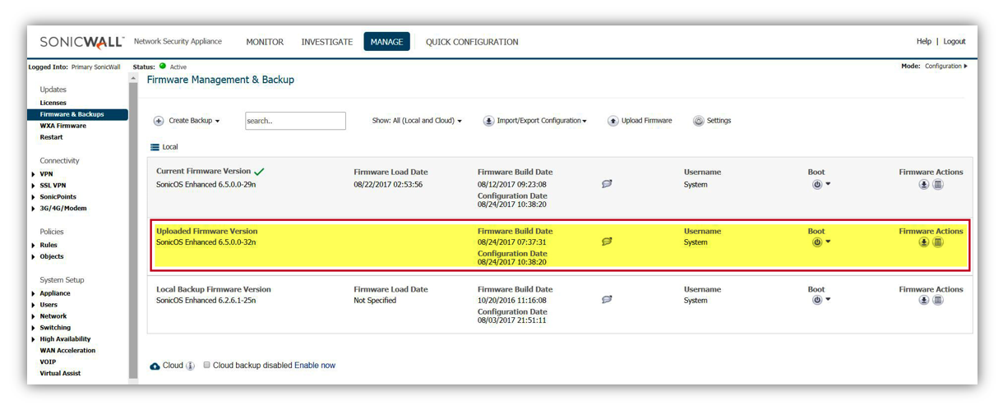Switch to the MONITOR tab
1003x405 pixels.
pos(265,42)
